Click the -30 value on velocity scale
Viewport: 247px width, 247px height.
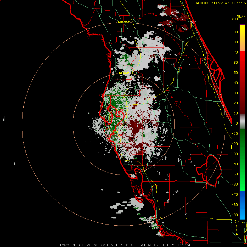click(x=235, y=154)
